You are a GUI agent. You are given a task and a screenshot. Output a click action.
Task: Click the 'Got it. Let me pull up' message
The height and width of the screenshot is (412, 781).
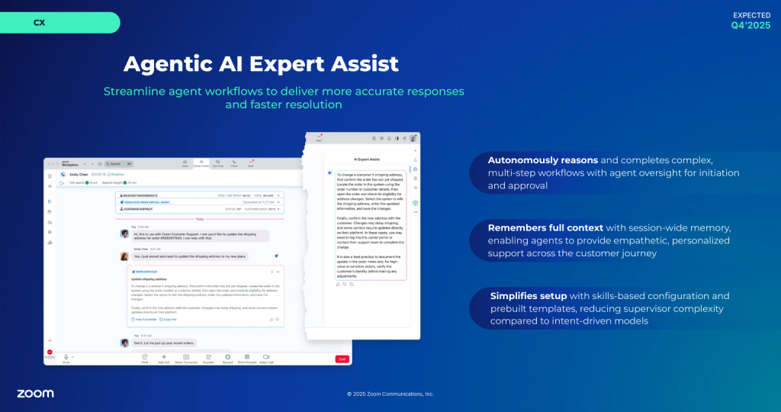pyautogui.click(x=164, y=343)
